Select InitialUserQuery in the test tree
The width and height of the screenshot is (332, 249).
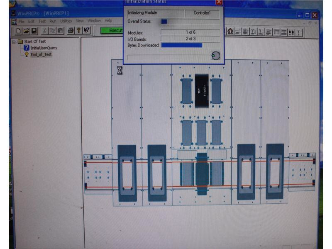pyautogui.click(x=44, y=48)
